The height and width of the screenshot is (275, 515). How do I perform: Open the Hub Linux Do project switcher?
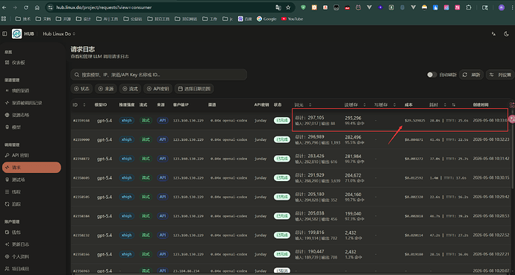[59, 34]
